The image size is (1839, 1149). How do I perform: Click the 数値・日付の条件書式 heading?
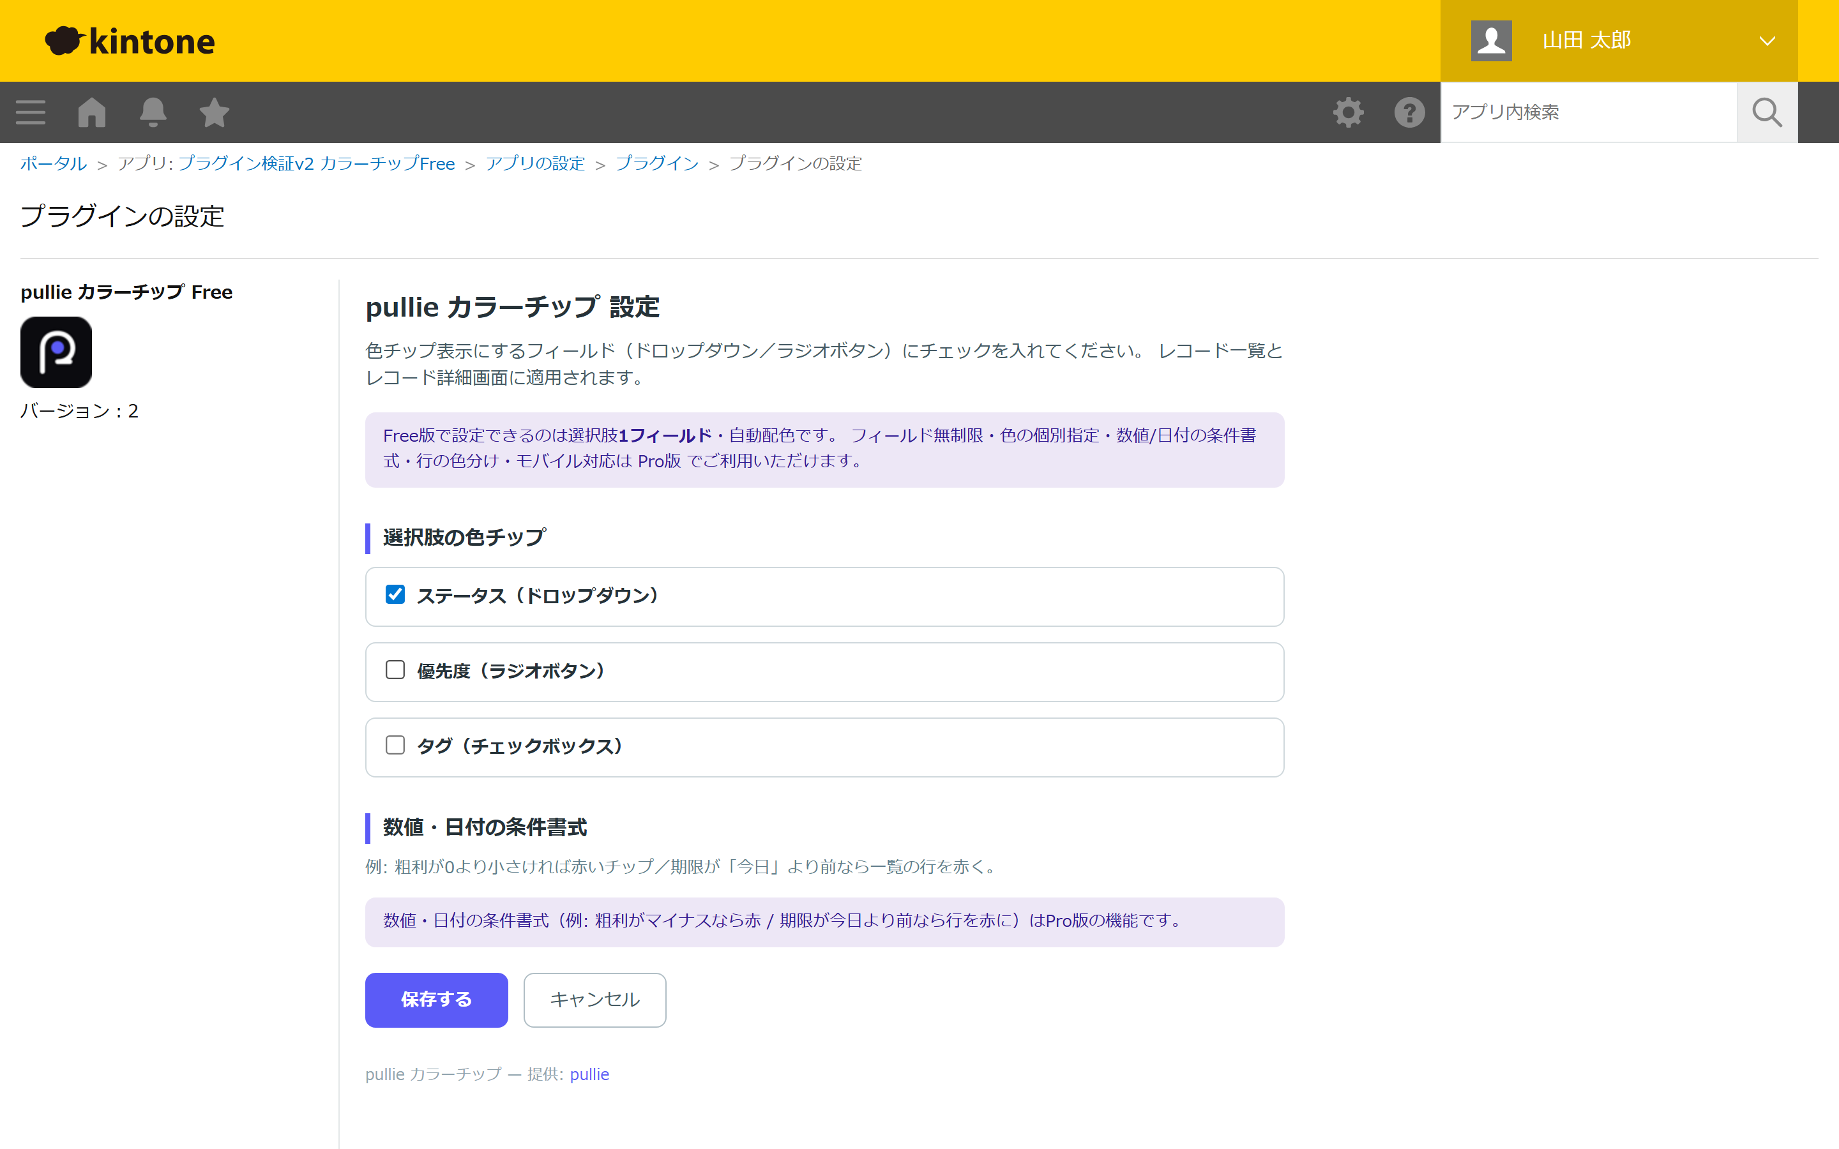pos(485,827)
